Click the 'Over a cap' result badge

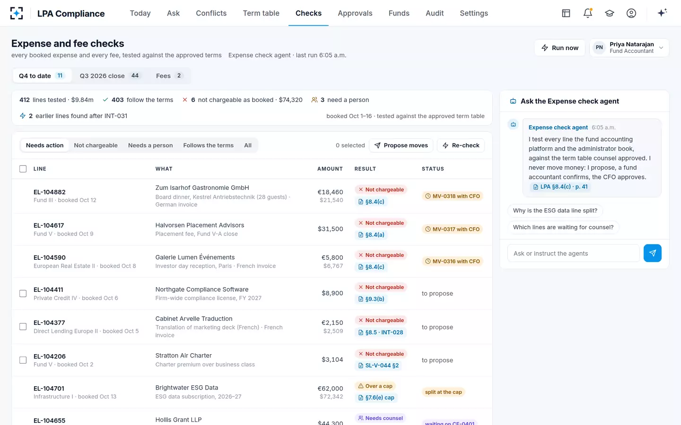[x=375, y=386]
